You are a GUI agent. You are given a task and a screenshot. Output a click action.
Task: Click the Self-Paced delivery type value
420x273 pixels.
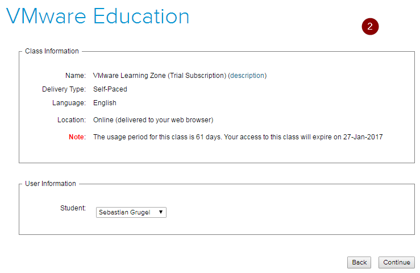point(110,89)
